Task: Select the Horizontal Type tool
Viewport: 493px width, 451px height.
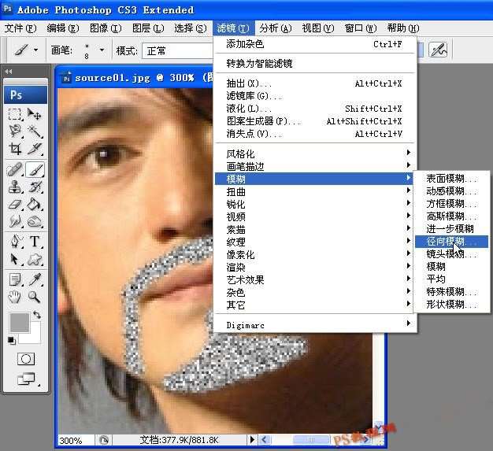Action: 35,241
